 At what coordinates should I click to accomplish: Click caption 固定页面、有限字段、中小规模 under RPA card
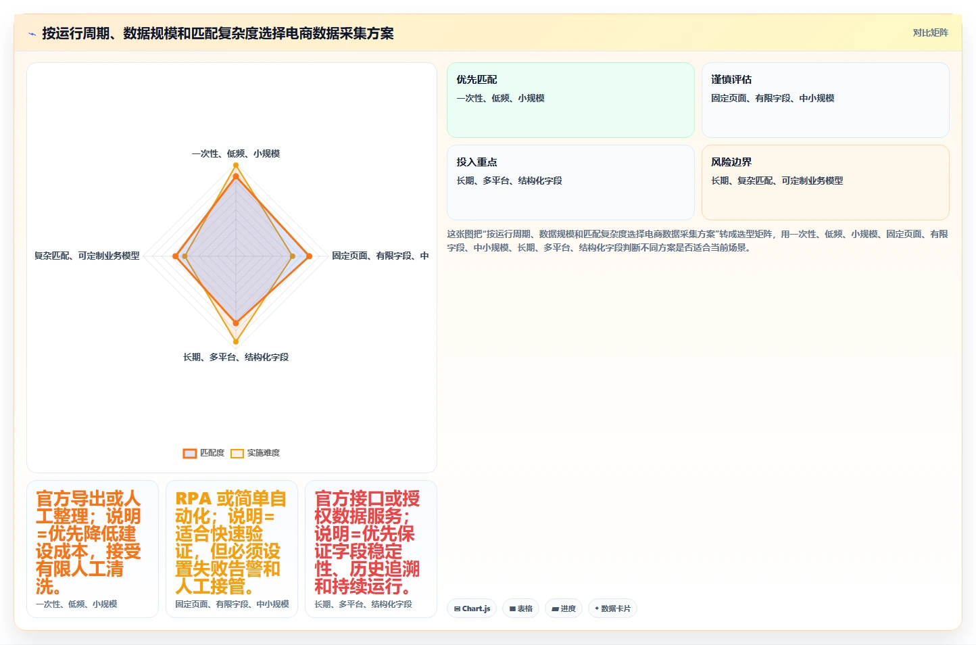[232, 604]
